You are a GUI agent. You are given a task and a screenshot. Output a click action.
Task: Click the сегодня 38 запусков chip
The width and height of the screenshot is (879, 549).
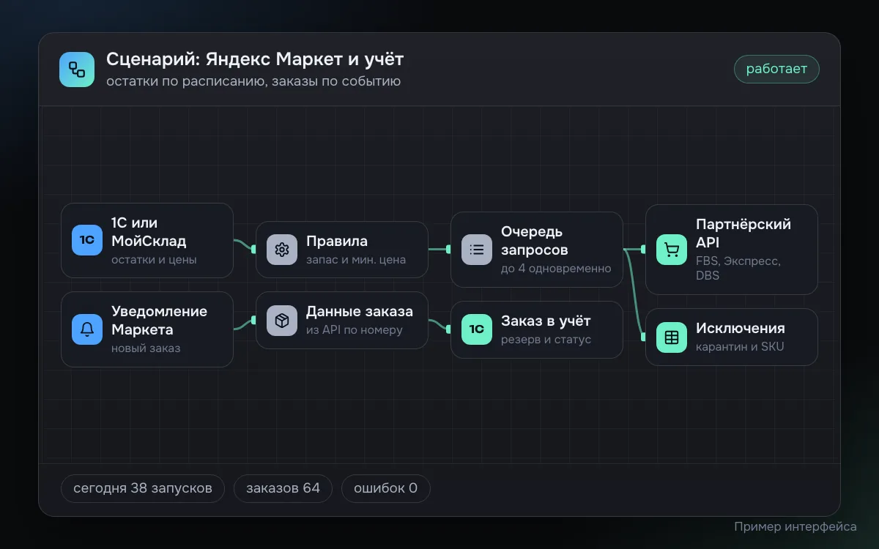[143, 488]
